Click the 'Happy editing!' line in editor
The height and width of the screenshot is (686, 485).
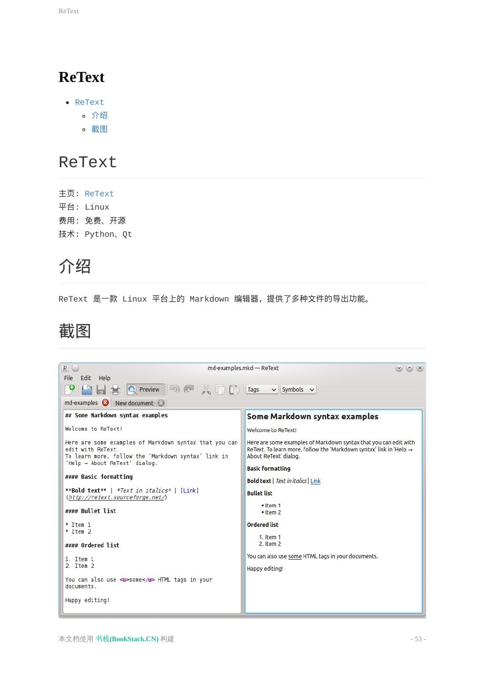[x=88, y=600]
